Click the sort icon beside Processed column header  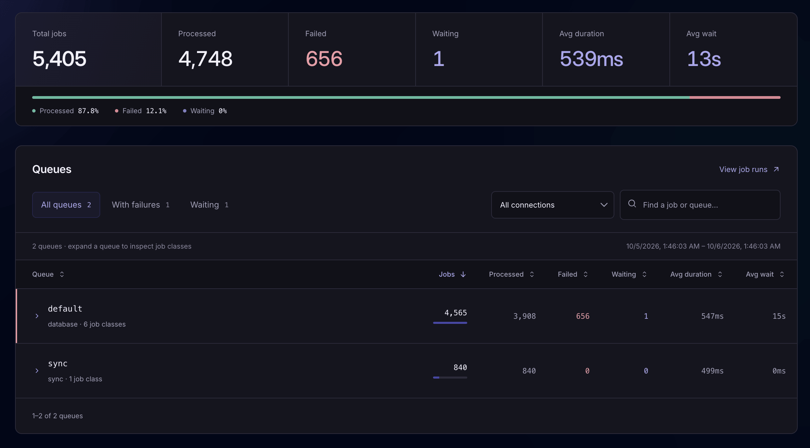532,274
